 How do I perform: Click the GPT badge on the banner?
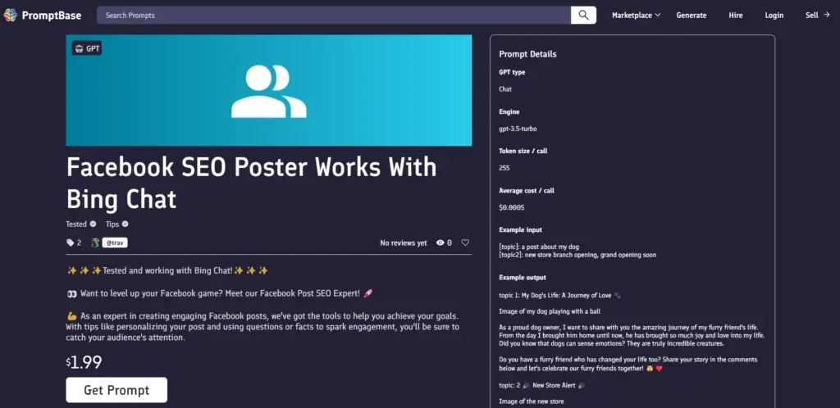tap(86, 48)
